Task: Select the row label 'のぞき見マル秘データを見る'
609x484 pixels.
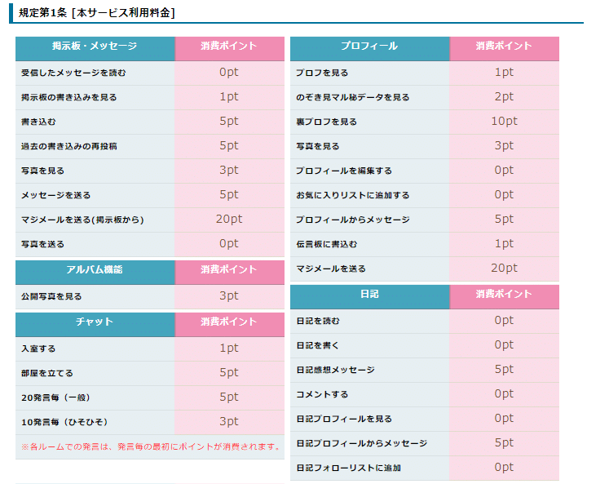Action: (353, 97)
